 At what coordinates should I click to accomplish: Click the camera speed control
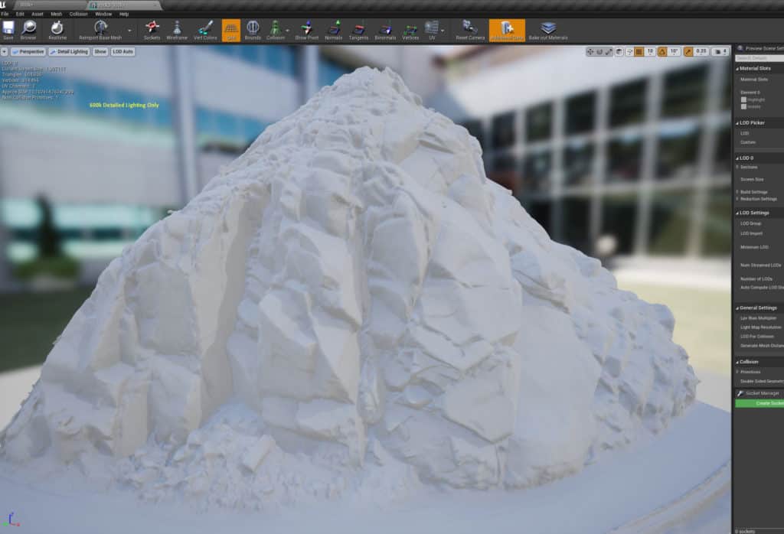point(720,51)
